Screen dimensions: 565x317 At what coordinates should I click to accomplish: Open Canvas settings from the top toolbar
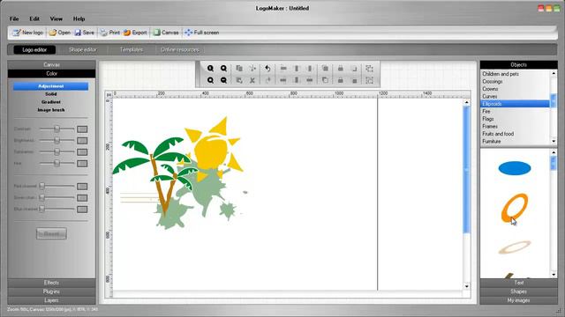166,33
